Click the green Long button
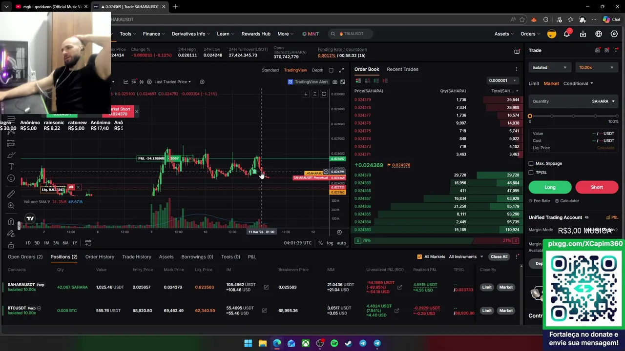The width and height of the screenshot is (625, 351). 550,187
